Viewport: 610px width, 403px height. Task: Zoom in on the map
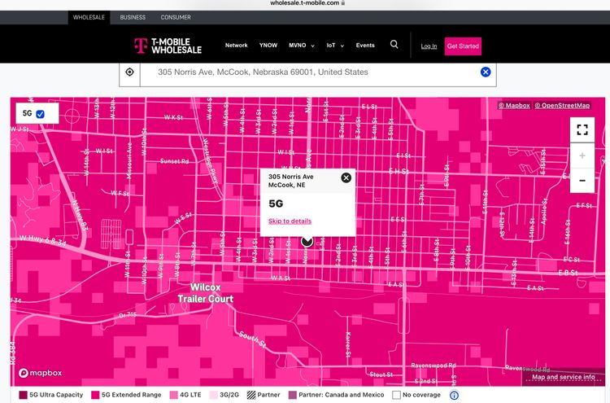point(582,156)
